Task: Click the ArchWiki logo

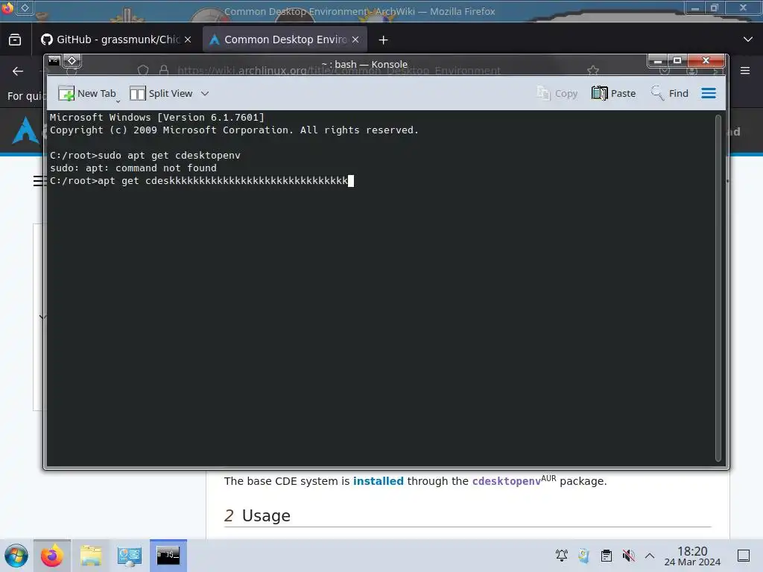Action: click(x=25, y=131)
